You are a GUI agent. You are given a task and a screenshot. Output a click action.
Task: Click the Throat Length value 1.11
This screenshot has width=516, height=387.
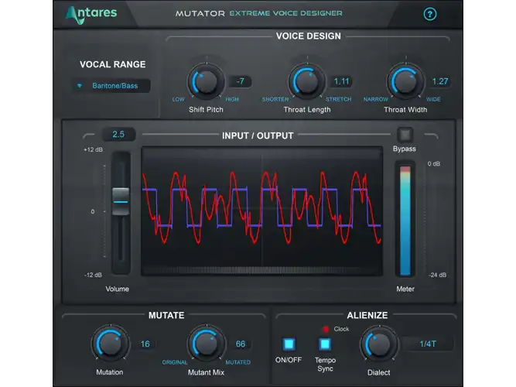tap(341, 81)
